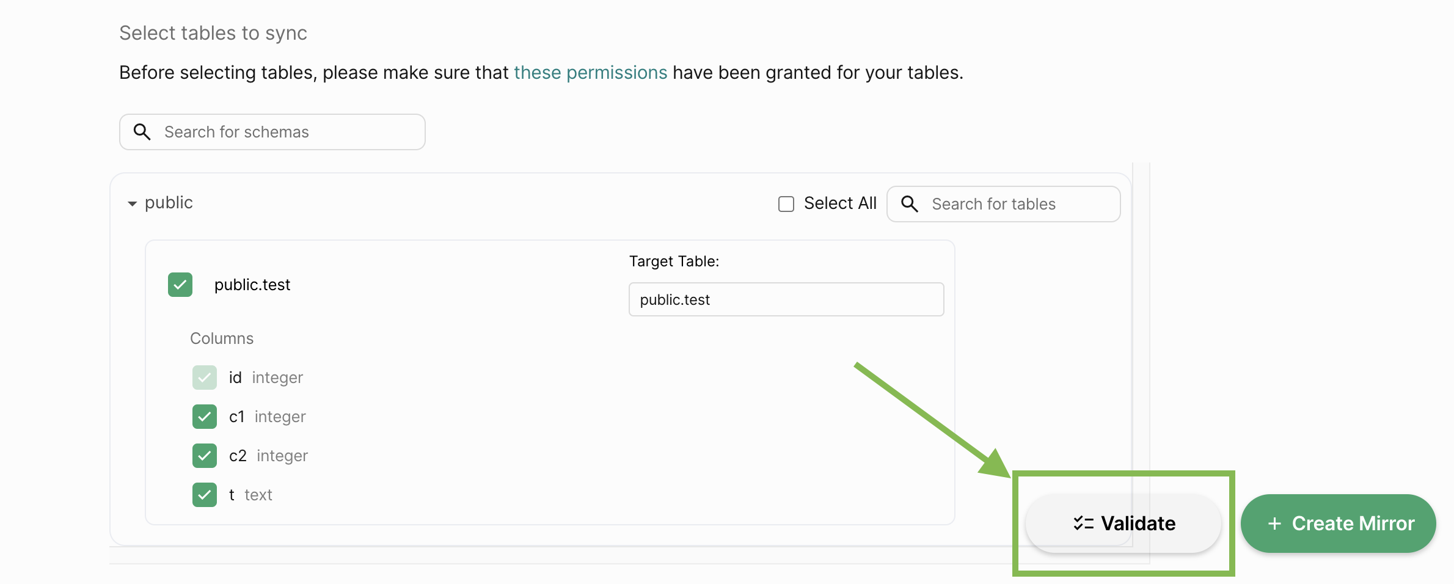Image resolution: width=1454 pixels, height=584 pixels.
Task: Collapse the public schema arrow
Action: (x=132, y=204)
